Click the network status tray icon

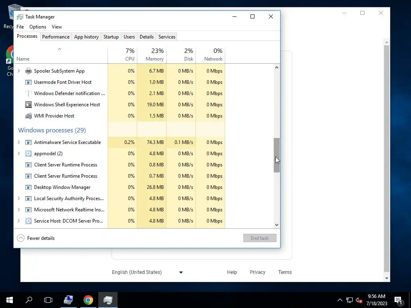tap(350, 300)
